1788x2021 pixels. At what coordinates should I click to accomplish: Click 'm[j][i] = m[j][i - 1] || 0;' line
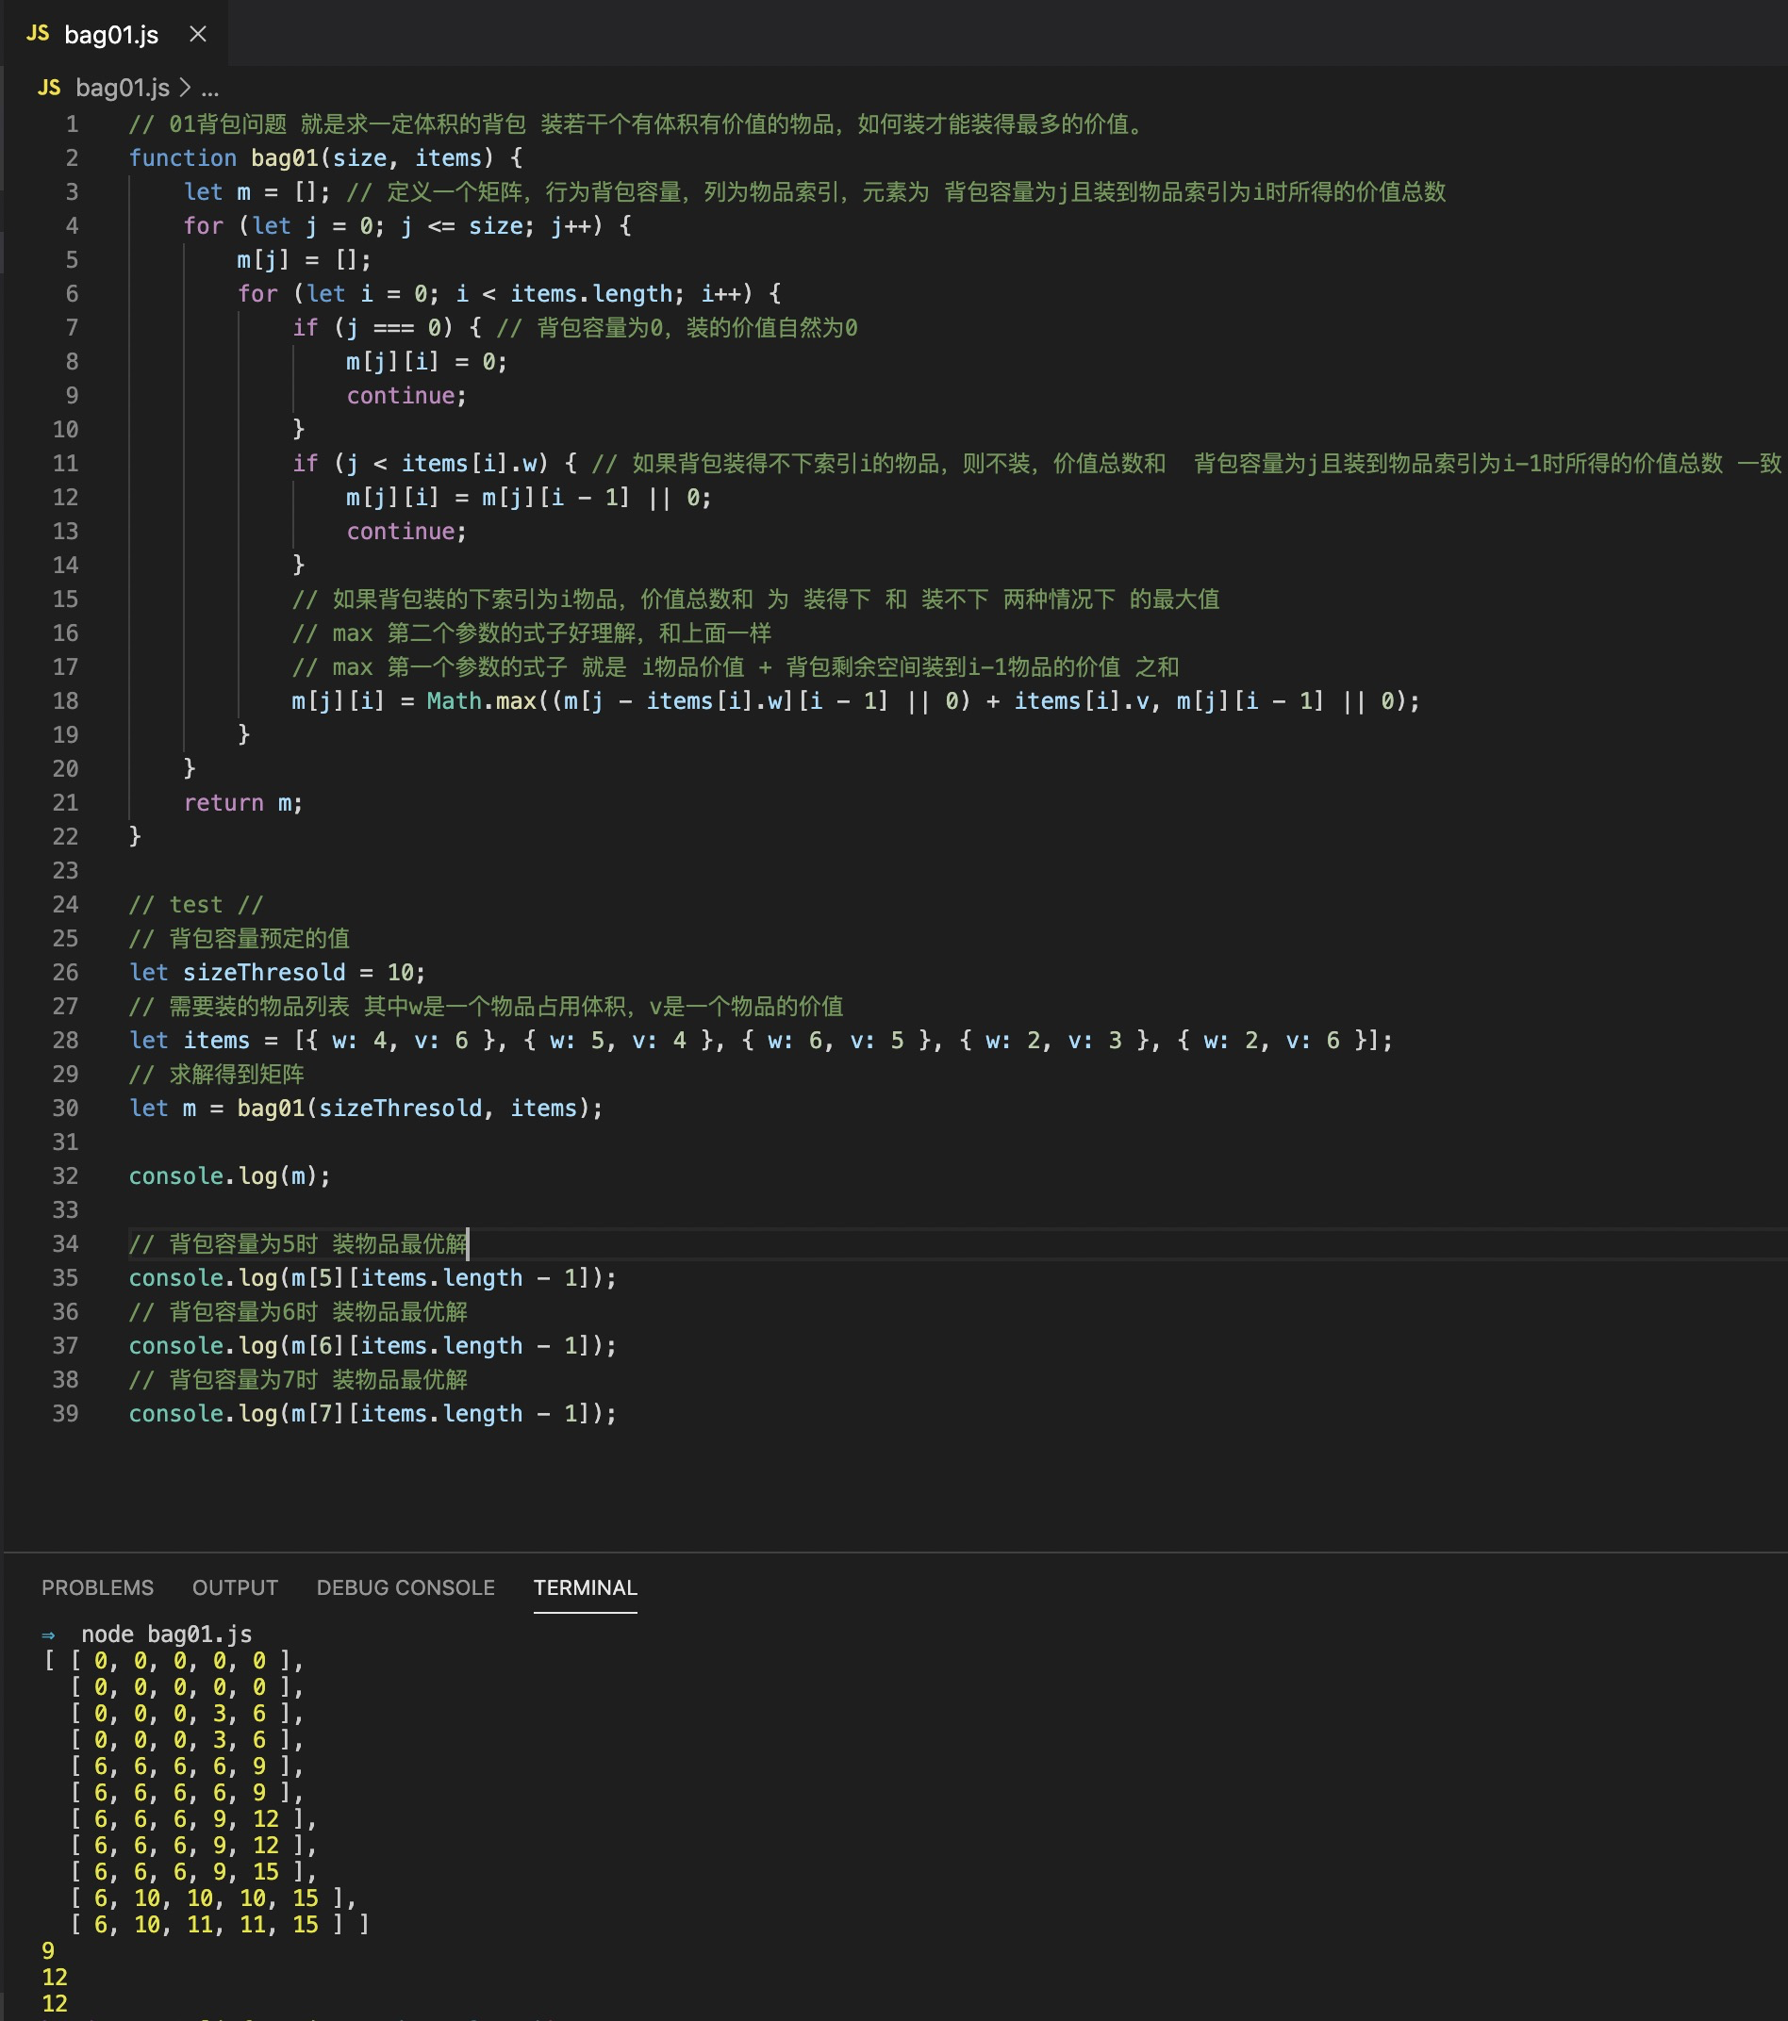click(x=529, y=498)
